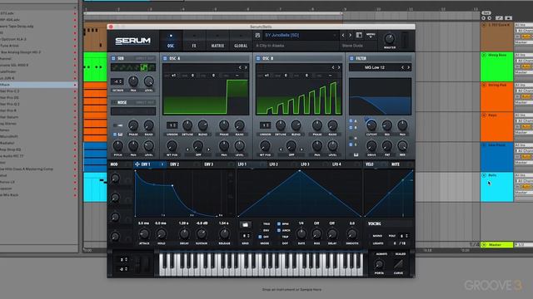Select next OSC A wavetable

[x=246, y=67]
